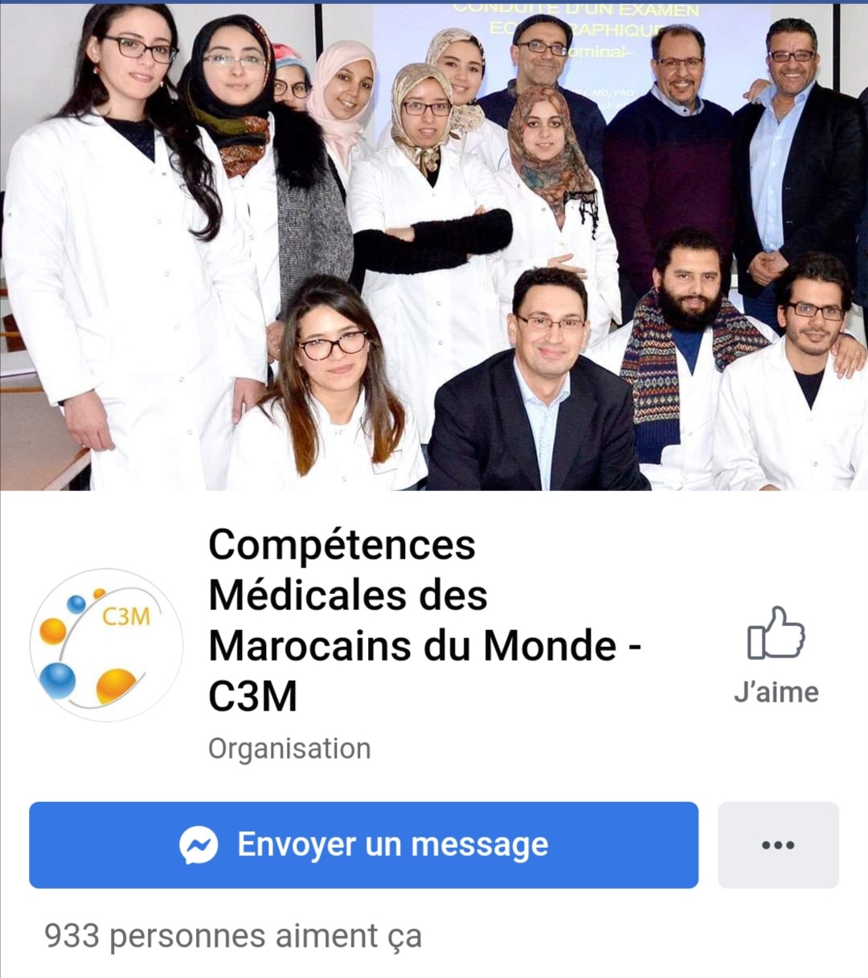Click the C3M text inside the logo
The height and width of the screenshot is (978, 868).
coord(126,616)
